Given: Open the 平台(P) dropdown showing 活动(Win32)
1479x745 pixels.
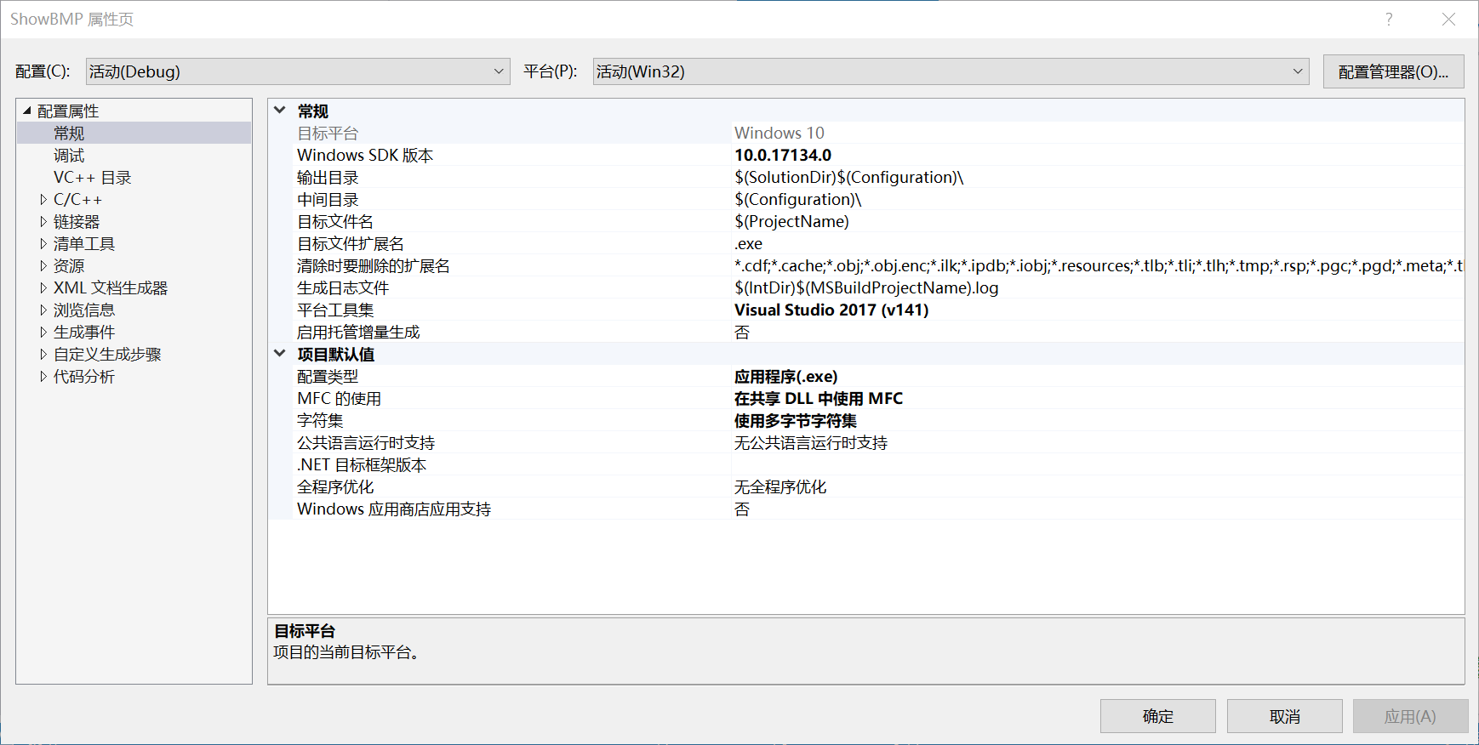Looking at the screenshot, I should pyautogui.click(x=950, y=71).
